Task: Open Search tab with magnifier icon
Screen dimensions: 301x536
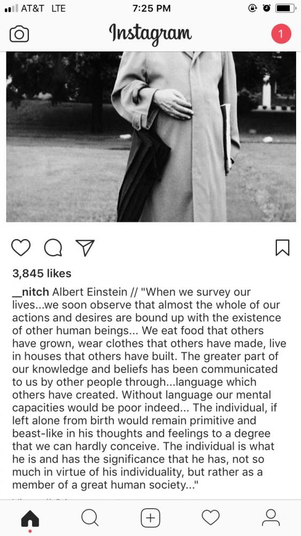Action: click(x=90, y=518)
